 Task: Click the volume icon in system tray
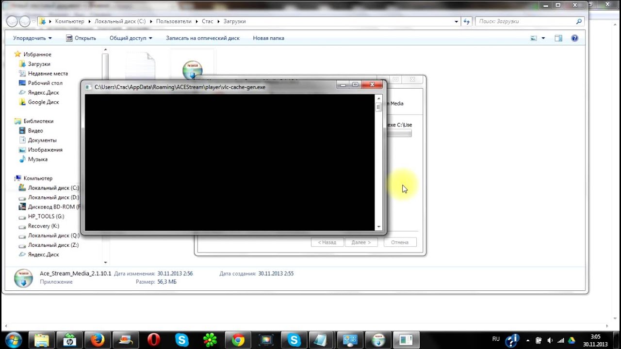tap(550, 340)
